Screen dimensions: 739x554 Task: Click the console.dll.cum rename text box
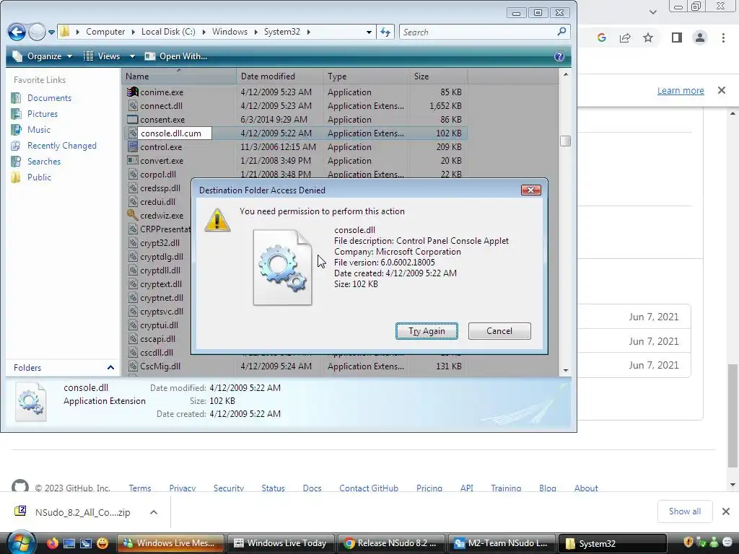pos(175,133)
